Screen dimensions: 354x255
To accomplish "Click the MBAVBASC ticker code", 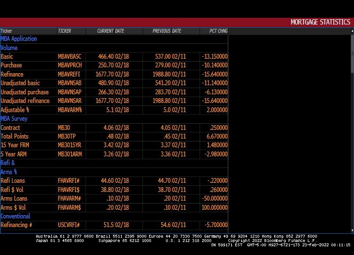I will (x=69, y=57).
